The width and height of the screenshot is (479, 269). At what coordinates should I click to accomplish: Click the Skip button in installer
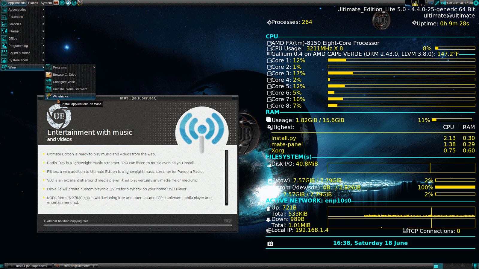point(228,221)
